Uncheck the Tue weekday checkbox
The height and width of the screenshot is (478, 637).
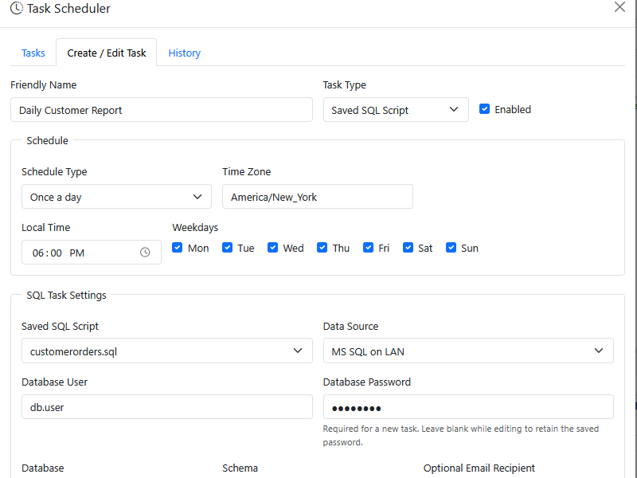pos(227,248)
